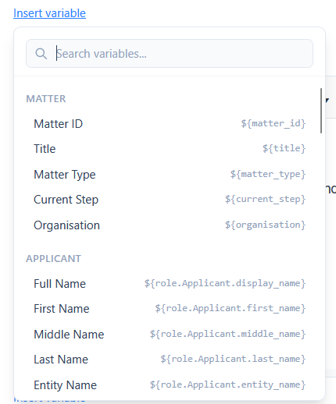
Task: Select the Applicant Full Name variable
Action: point(170,283)
